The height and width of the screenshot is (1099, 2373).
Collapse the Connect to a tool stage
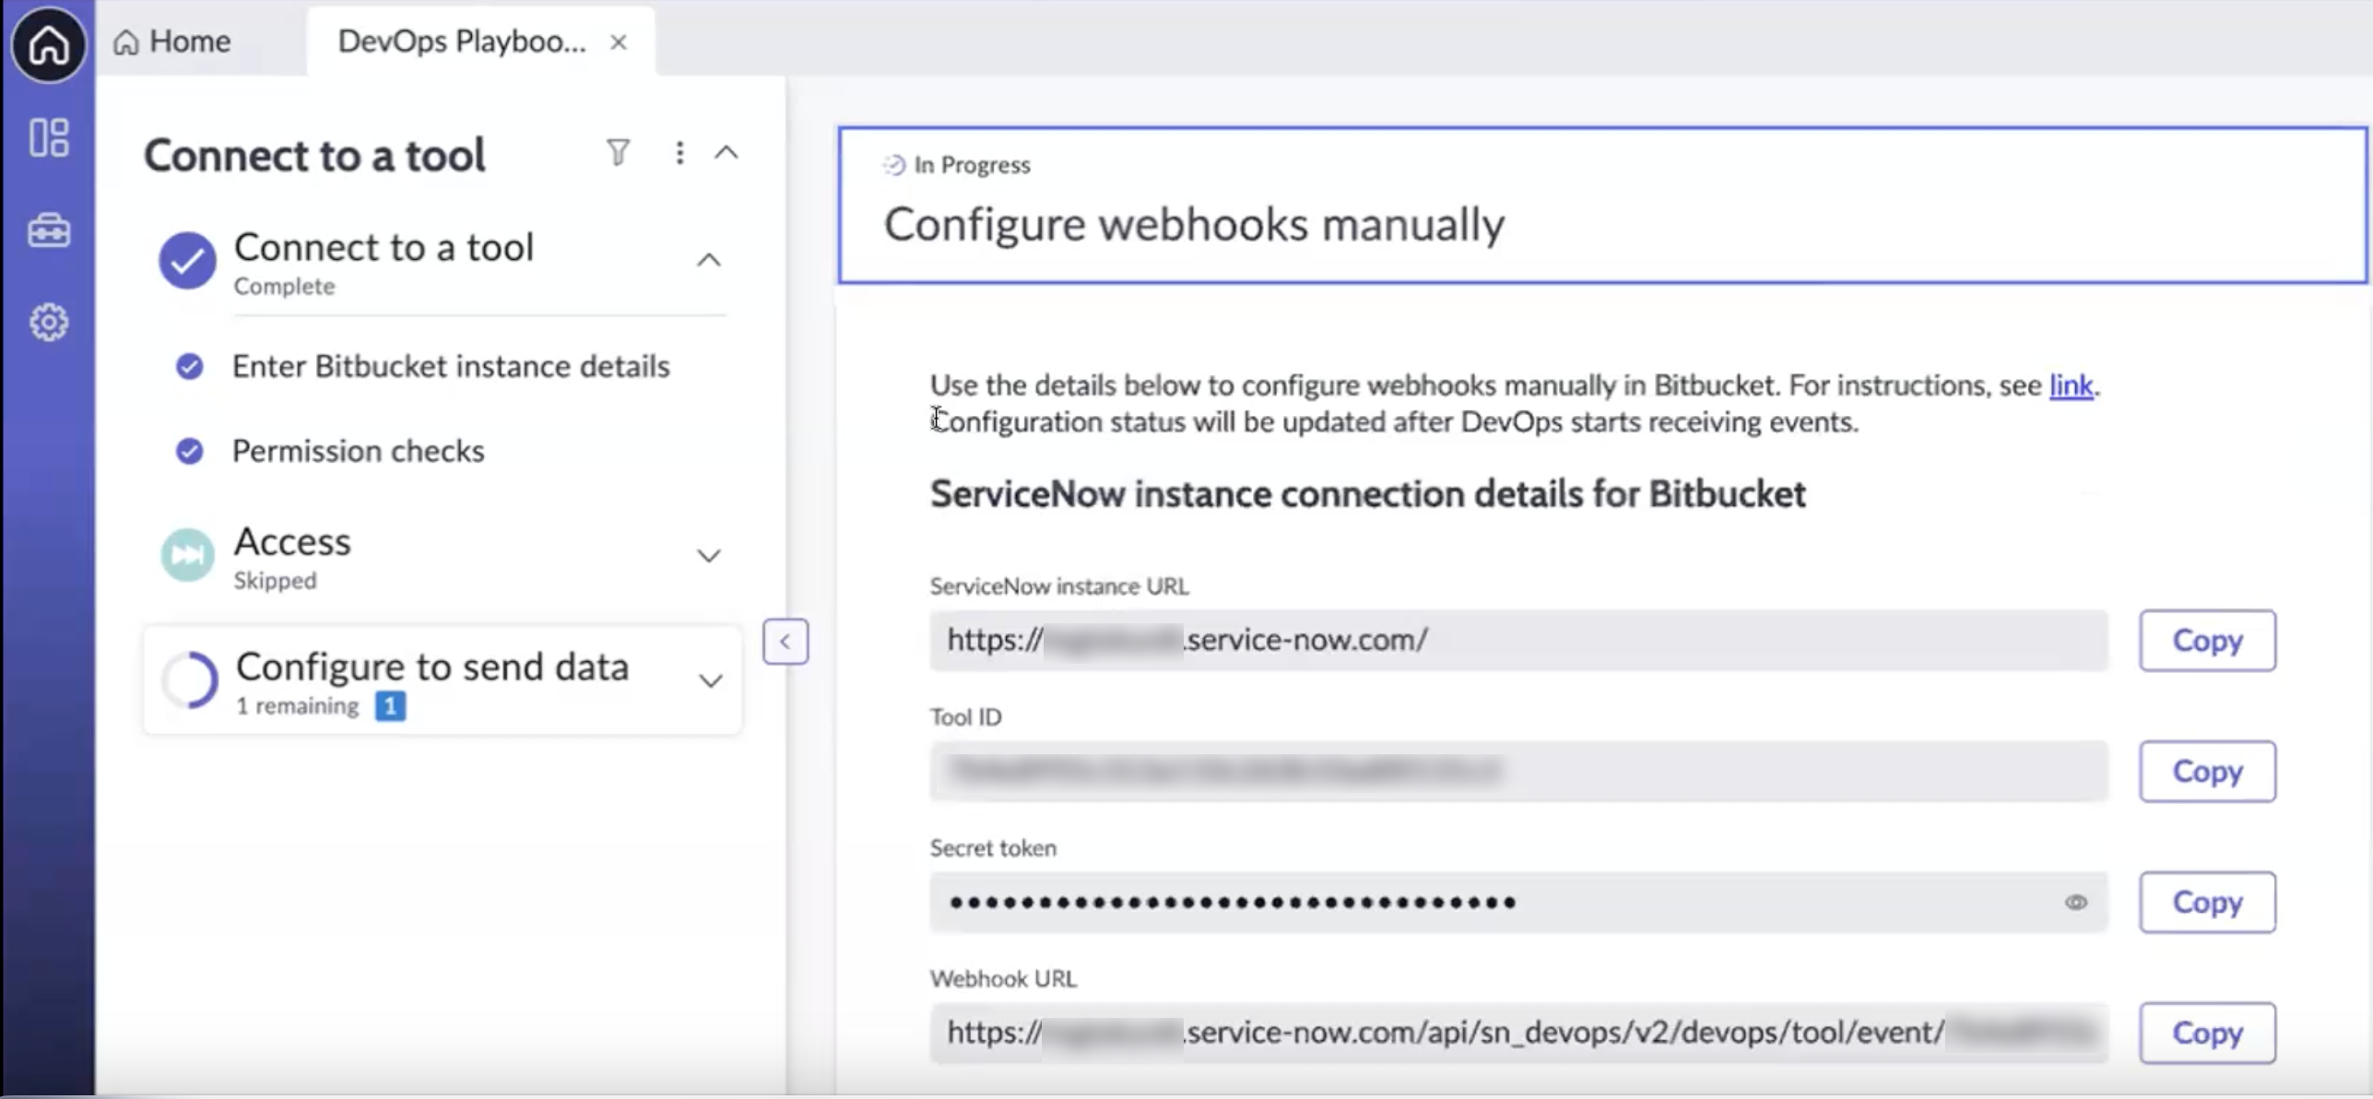(x=708, y=260)
